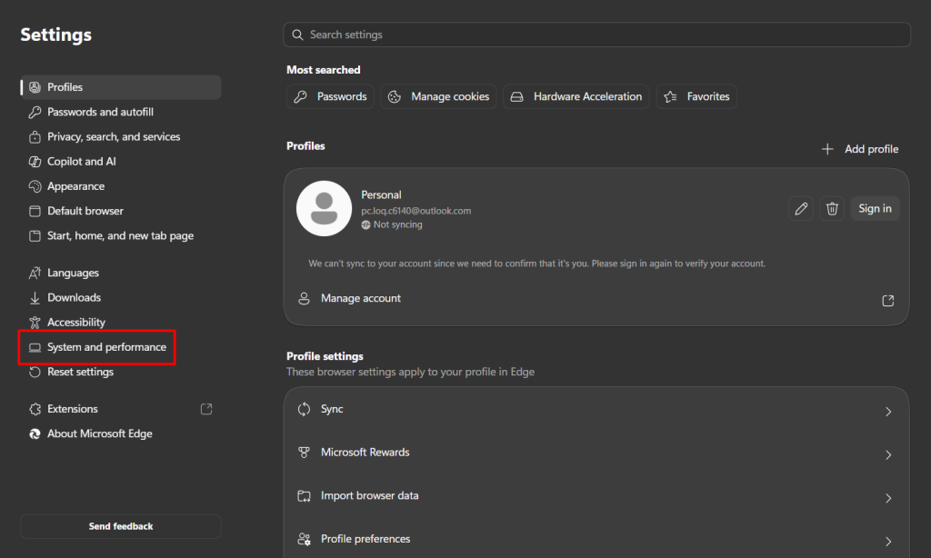Click the Personal profile avatar picture
The image size is (931, 558).
pos(325,208)
